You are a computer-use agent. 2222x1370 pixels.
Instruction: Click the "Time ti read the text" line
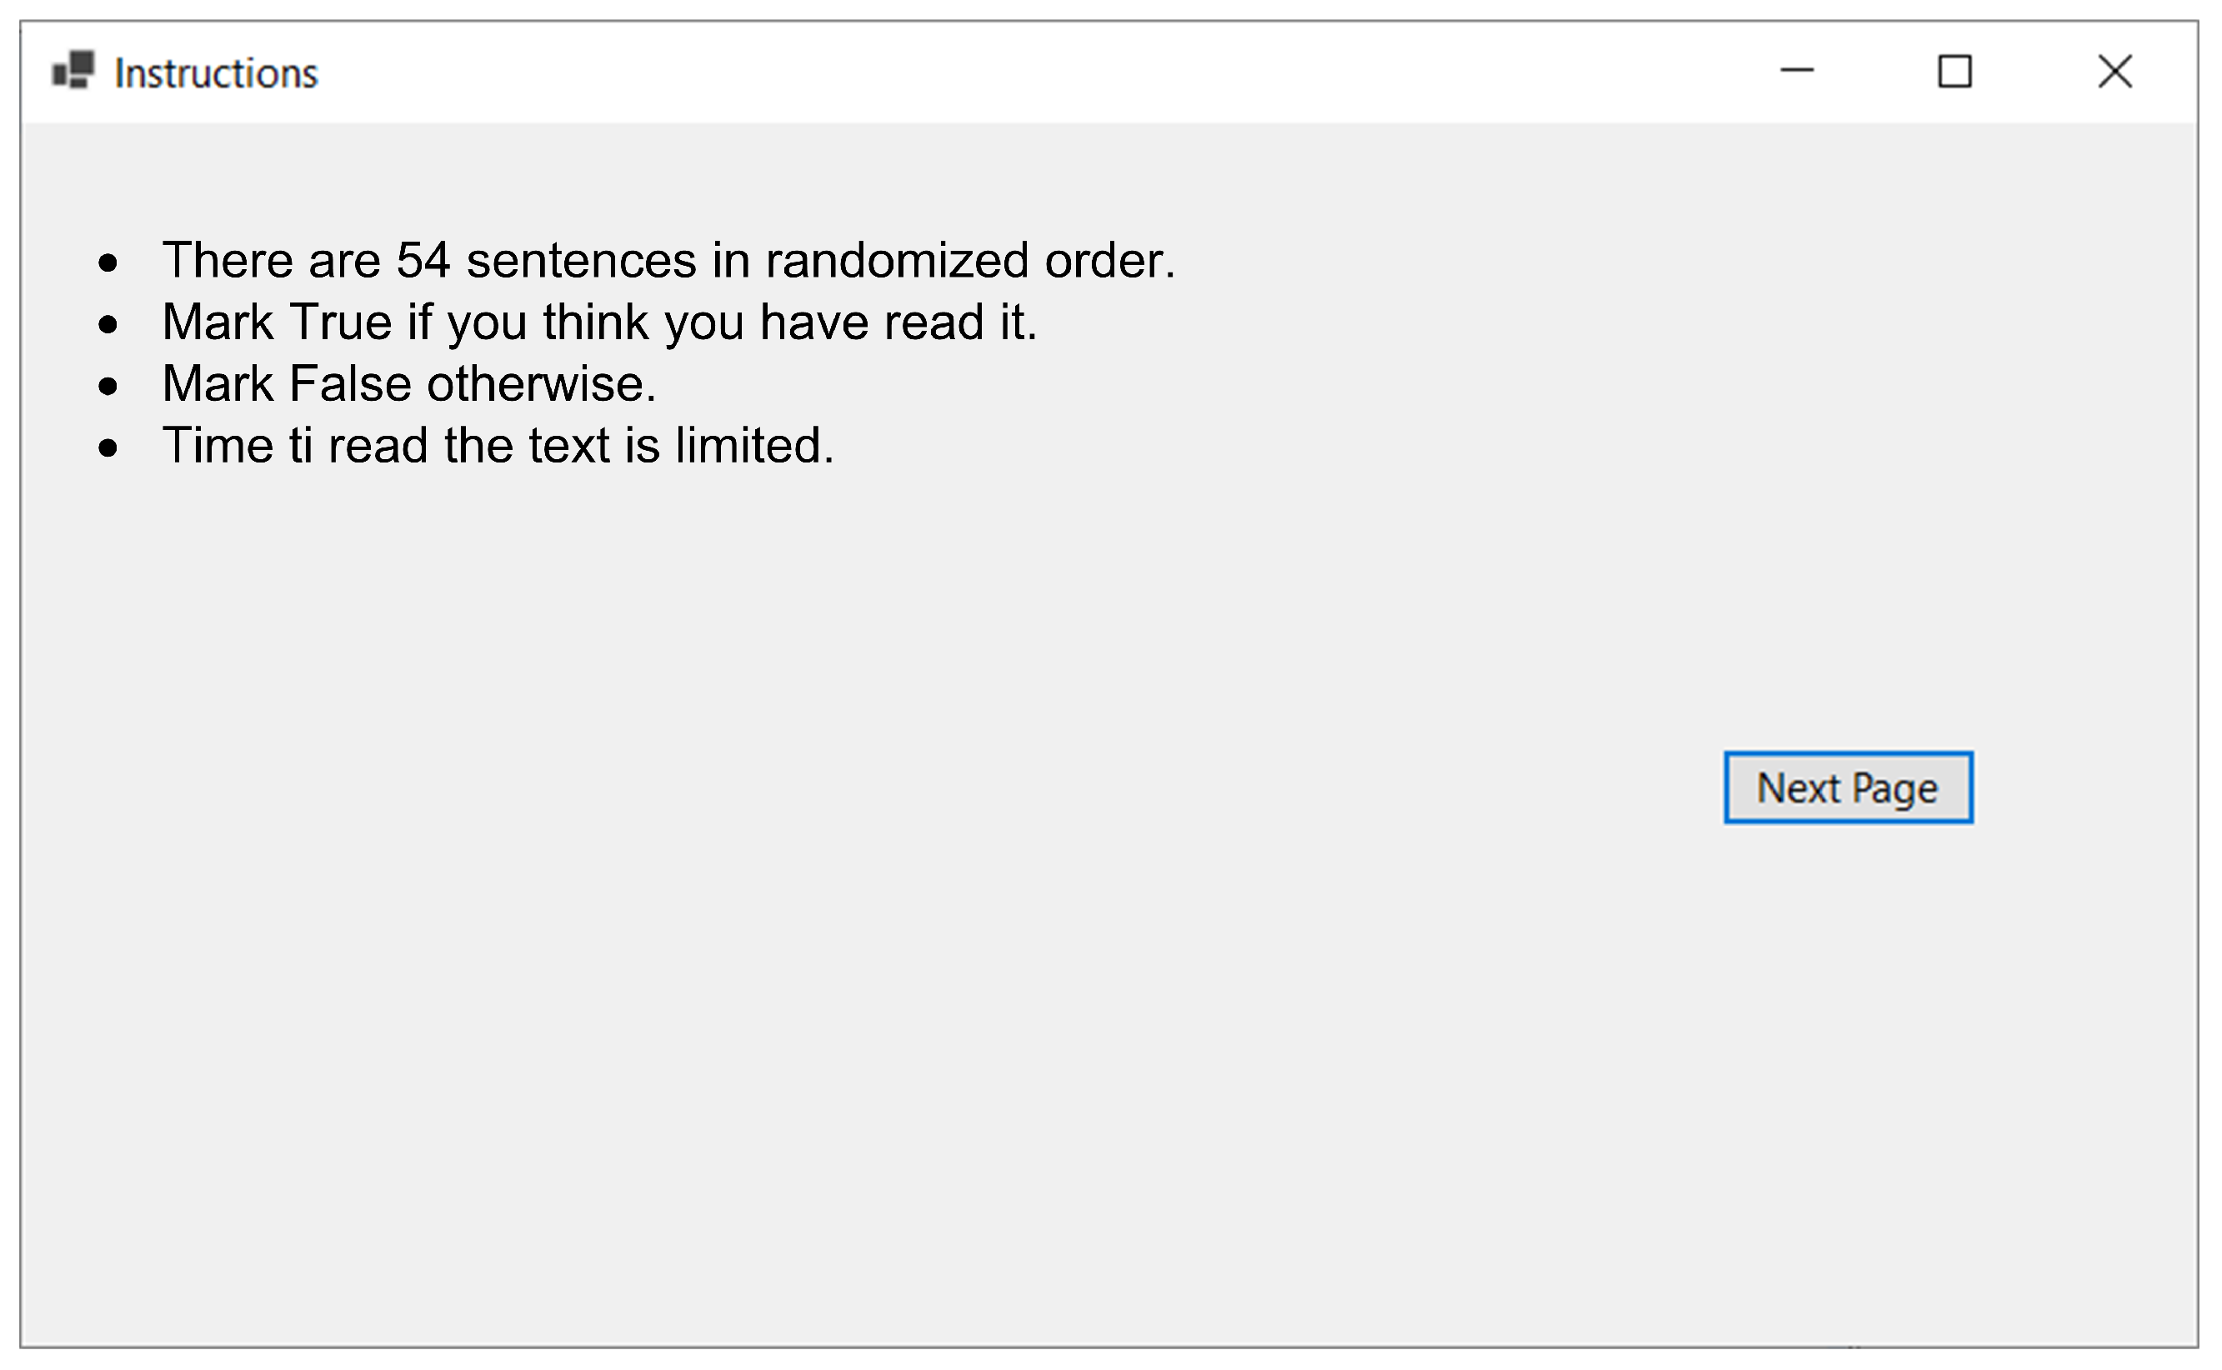point(497,445)
